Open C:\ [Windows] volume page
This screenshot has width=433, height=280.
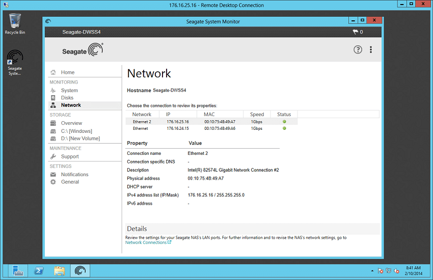pyautogui.click(x=76, y=131)
